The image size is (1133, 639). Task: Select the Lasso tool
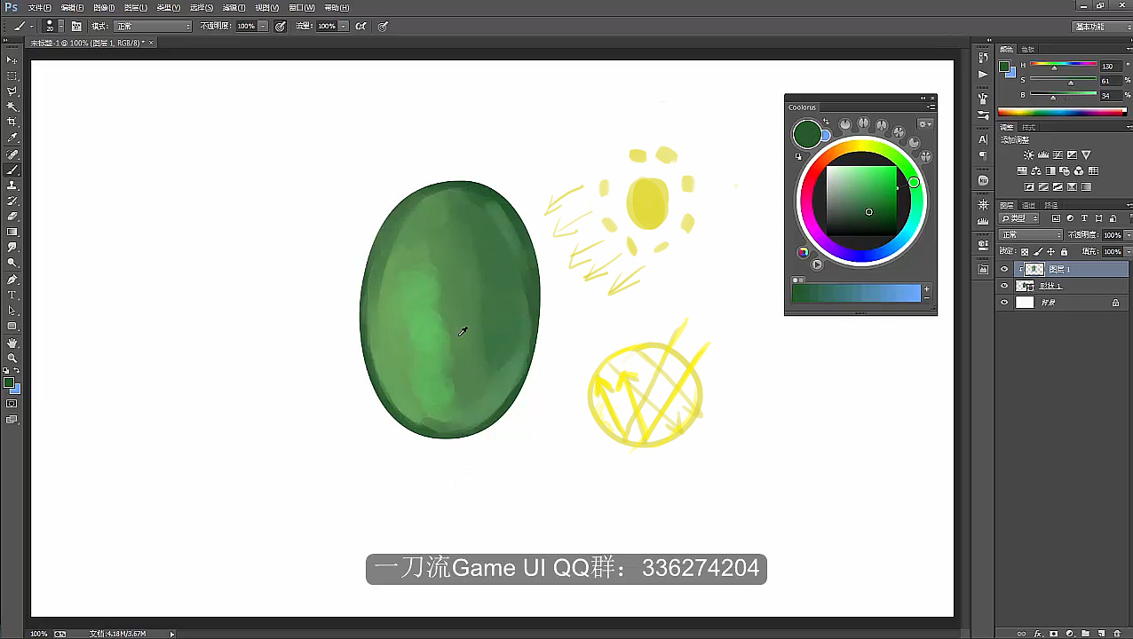point(12,91)
